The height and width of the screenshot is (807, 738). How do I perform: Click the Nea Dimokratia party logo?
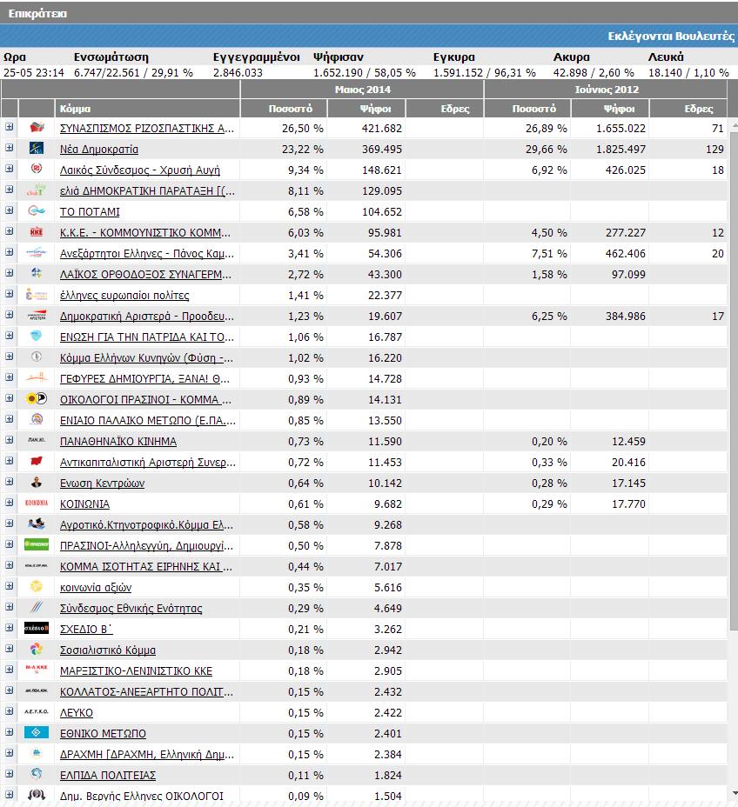pos(36,149)
